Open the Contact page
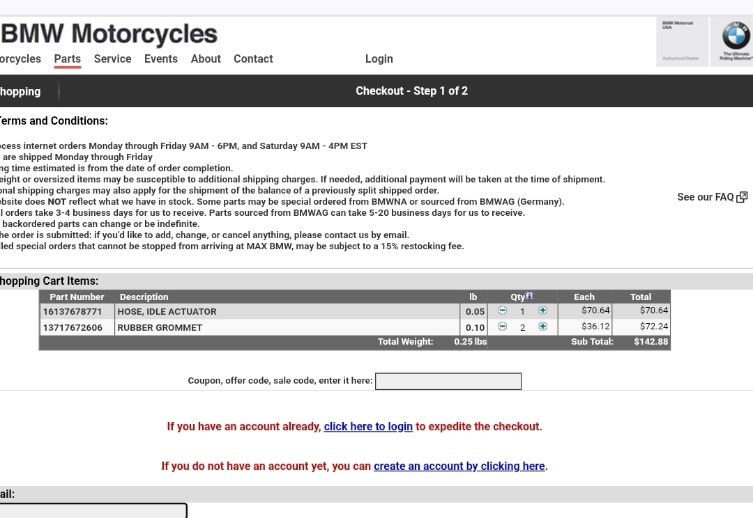This screenshot has height=518, width=753. pyautogui.click(x=253, y=59)
